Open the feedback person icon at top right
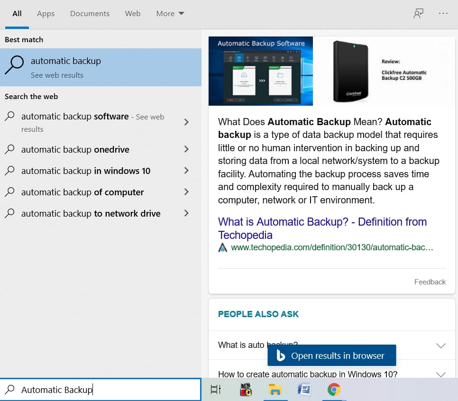The height and width of the screenshot is (401, 458). (418, 13)
